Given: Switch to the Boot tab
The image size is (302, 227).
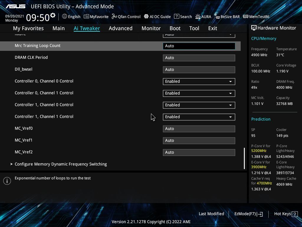Looking at the screenshot, I should click(x=175, y=28).
